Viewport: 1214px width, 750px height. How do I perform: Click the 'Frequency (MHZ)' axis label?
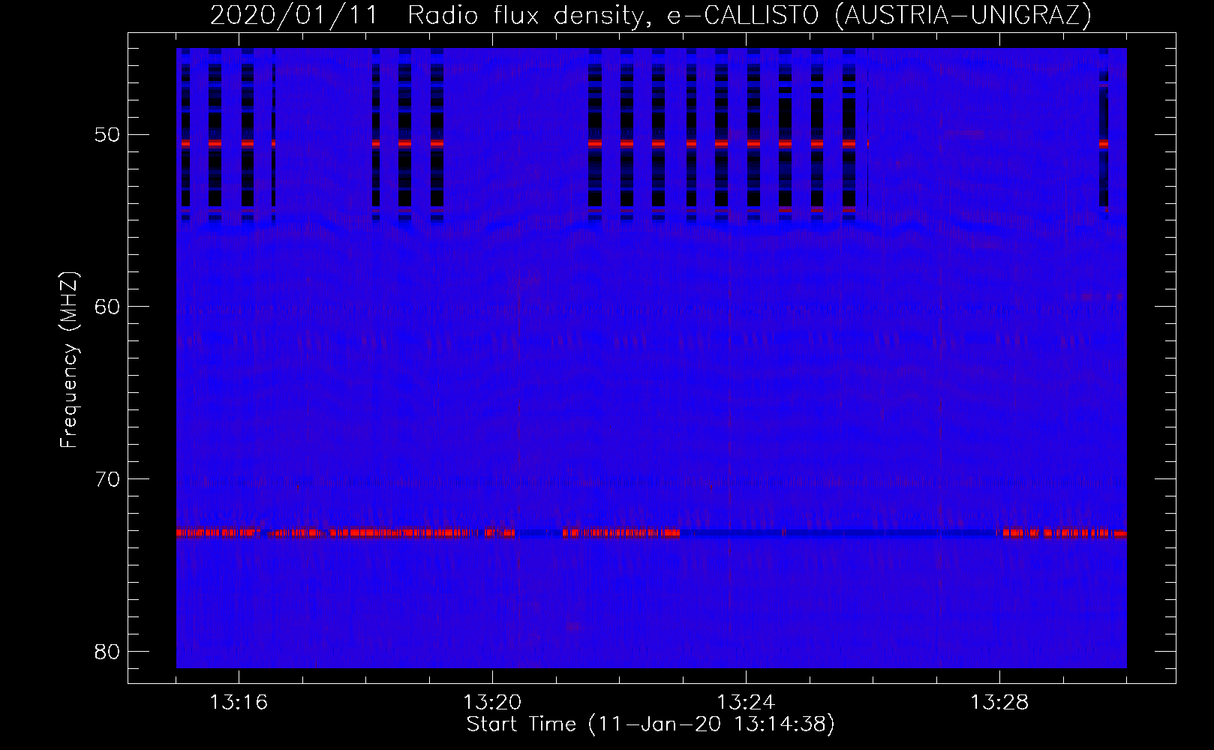click(69, 360)
